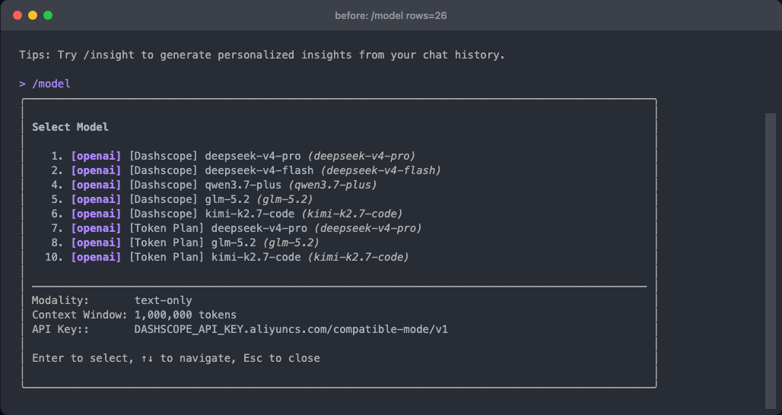Click the window title before: /model rows=26

point(391,15)
